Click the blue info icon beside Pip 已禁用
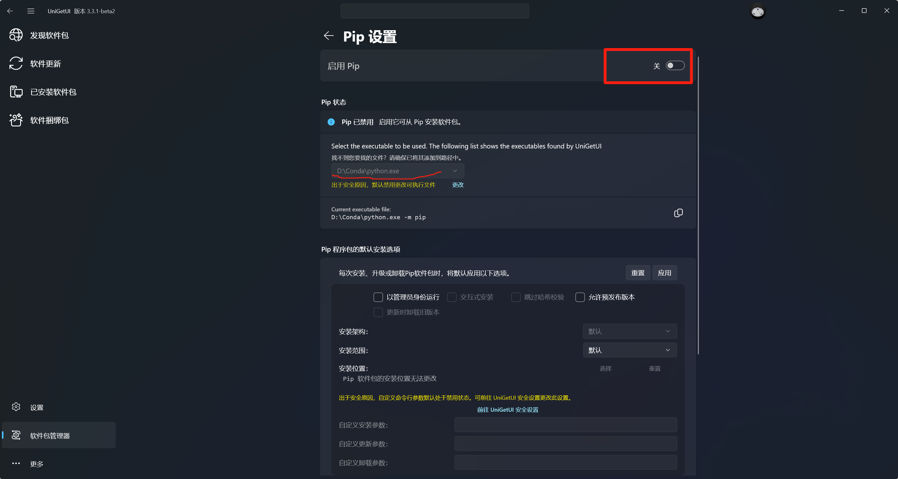898x479 pixels. [331, 122]
